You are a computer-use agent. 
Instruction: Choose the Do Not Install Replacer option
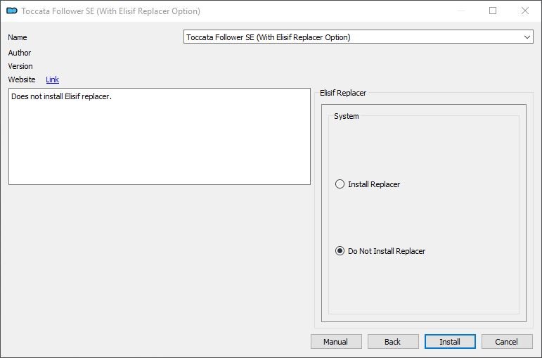tap(380, 251)
